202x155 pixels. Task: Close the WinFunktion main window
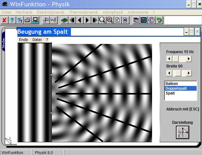pos(199,4)
